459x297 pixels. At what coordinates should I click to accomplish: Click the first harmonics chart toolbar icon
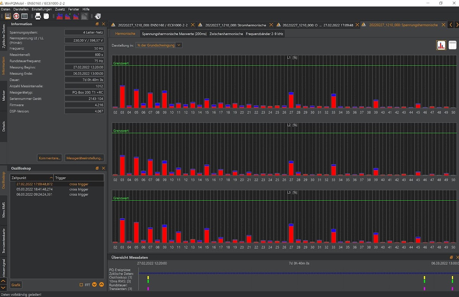(x=60, y=16)
